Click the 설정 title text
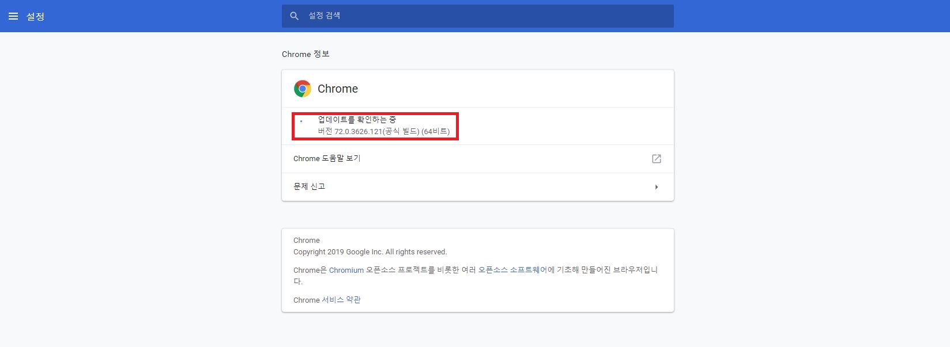The height and width of the screenshot is (347, 950). coord(35,16)
